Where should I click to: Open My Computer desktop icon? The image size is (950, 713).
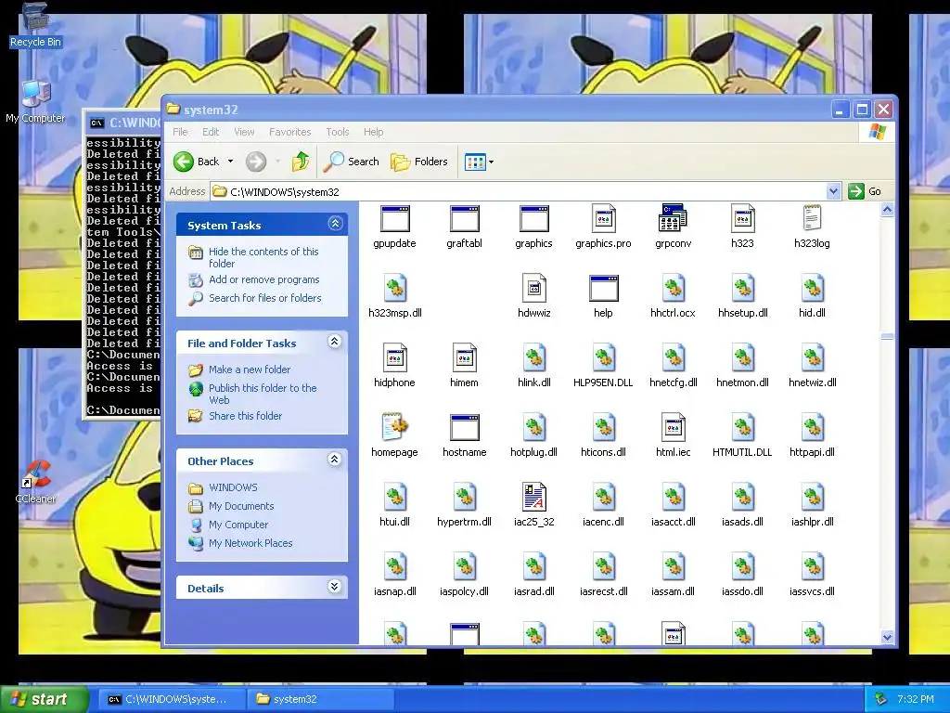[35, 102]
